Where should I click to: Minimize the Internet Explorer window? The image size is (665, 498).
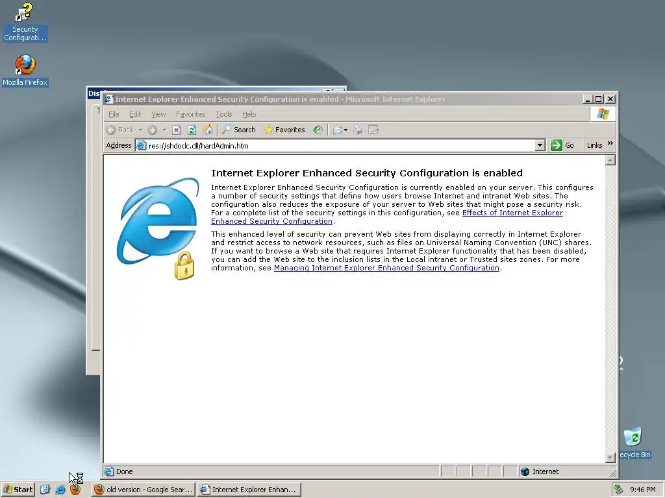[x=587, y=99]
